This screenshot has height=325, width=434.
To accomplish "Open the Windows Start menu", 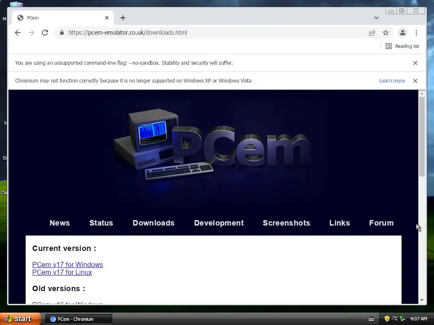I will tap(20, 319).
